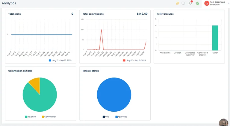Toggle the Commission legend item
The image size is (230, 126).
[49, 117]
